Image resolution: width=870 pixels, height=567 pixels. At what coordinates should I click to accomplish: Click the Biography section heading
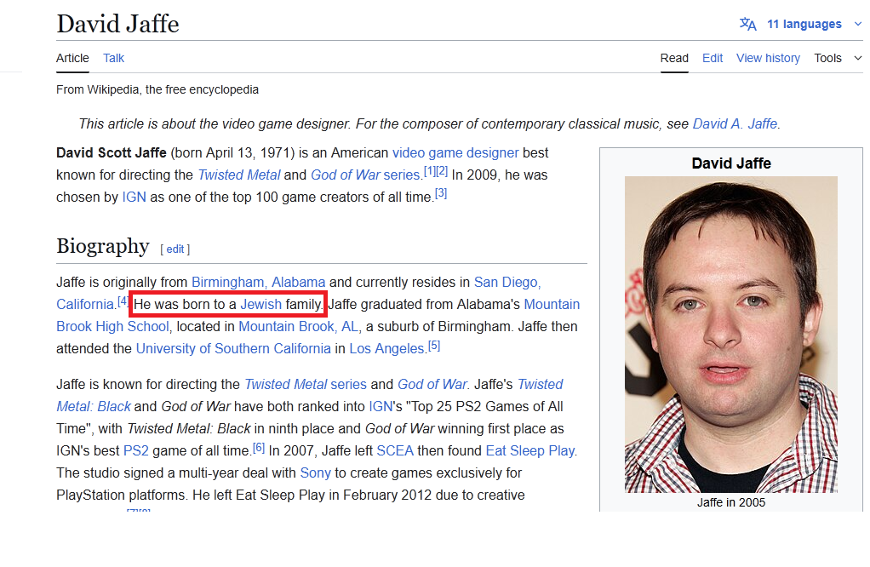click(103, 246)
